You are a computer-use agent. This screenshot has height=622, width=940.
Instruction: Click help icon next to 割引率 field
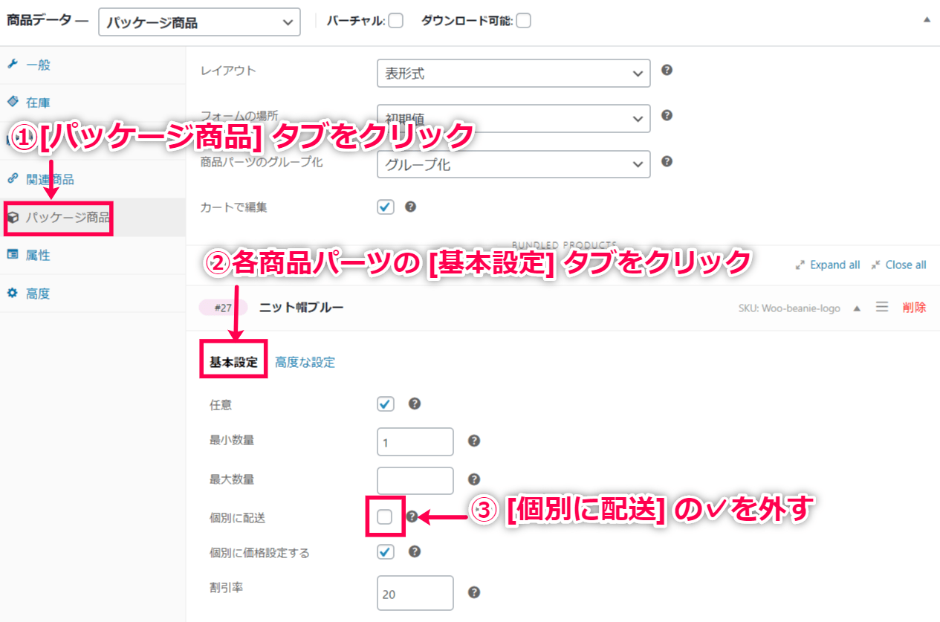coord(474,592)
